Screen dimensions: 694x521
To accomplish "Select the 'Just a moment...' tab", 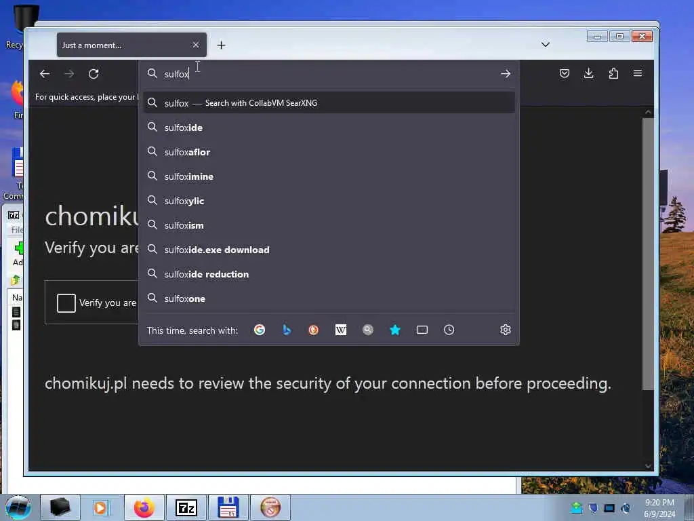I will 131,45.
